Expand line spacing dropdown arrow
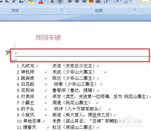151x131 pixels. pyautogui.click(x=110, y=1)
